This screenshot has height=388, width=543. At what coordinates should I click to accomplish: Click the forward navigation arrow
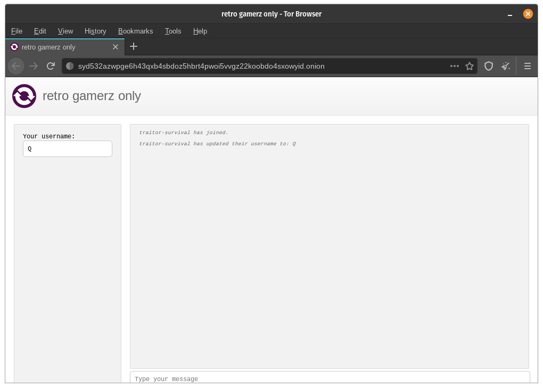point(34,66)
